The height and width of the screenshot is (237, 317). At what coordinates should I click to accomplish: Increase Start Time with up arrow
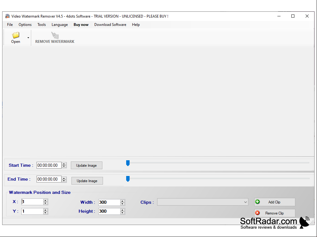pos(64,164)
